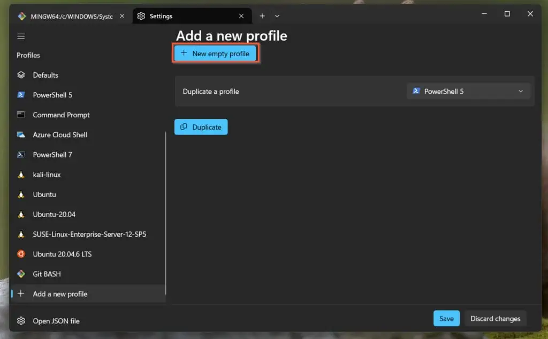The height and width of the screenshot is (339, 548).
Task: Click the PowerShell icon in the duplicate dropdown
Action: [416, 91]
